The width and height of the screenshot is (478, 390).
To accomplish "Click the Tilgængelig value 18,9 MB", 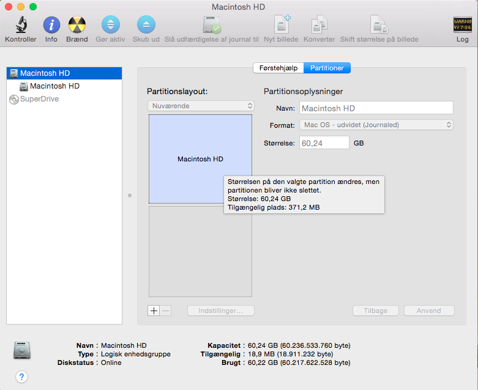I will tap(290, 354).
